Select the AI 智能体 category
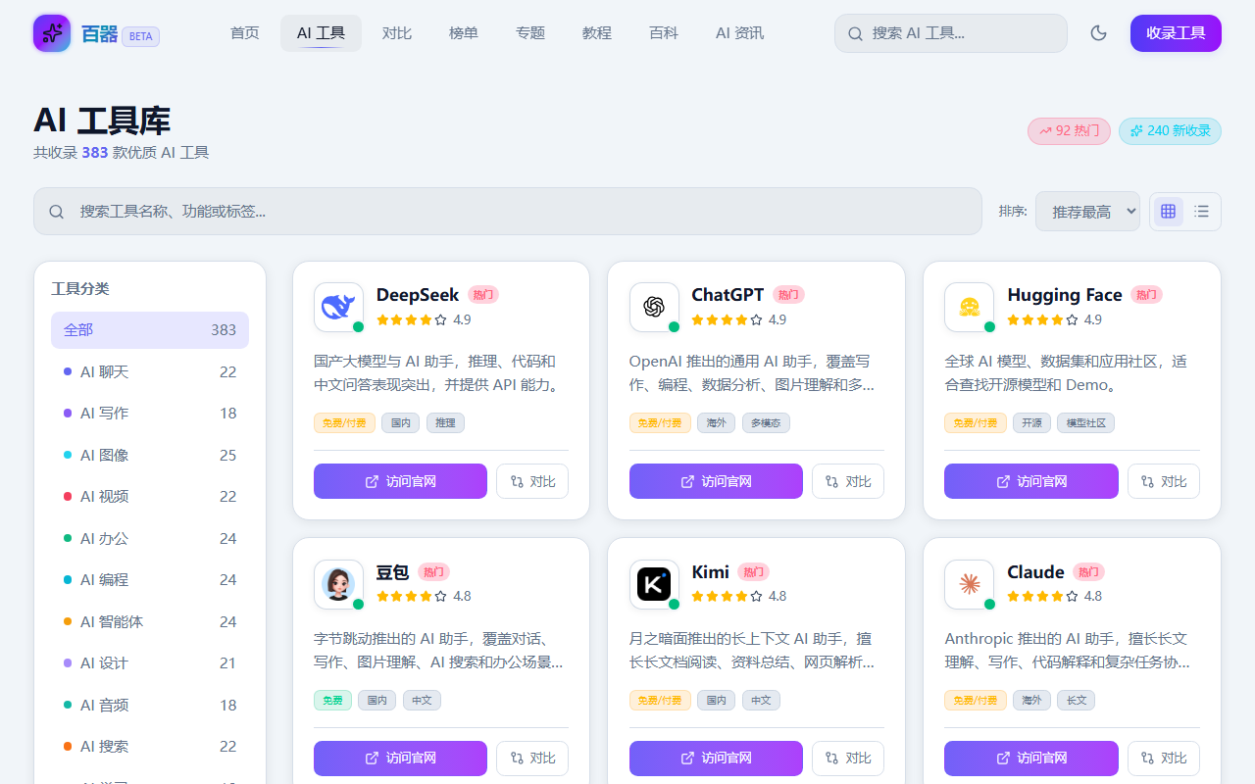This screenshot has height=784, width=1255. point(150,621)
